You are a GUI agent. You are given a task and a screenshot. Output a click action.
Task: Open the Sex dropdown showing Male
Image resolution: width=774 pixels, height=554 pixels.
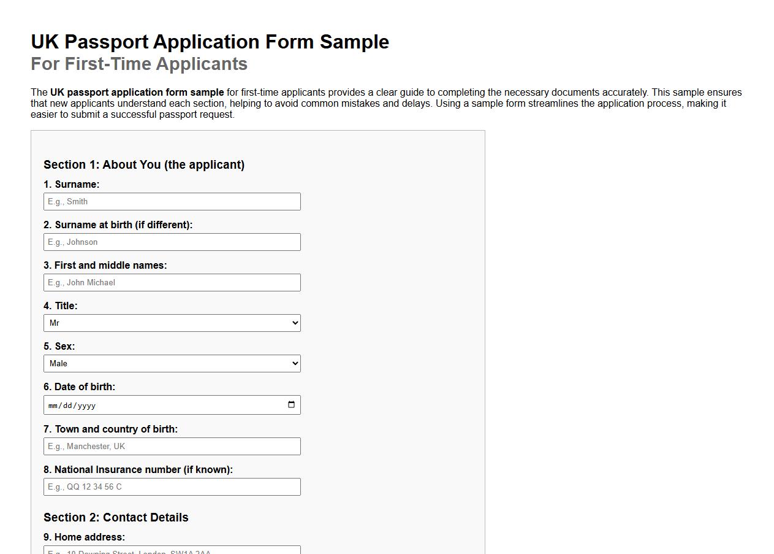point(172,363)
